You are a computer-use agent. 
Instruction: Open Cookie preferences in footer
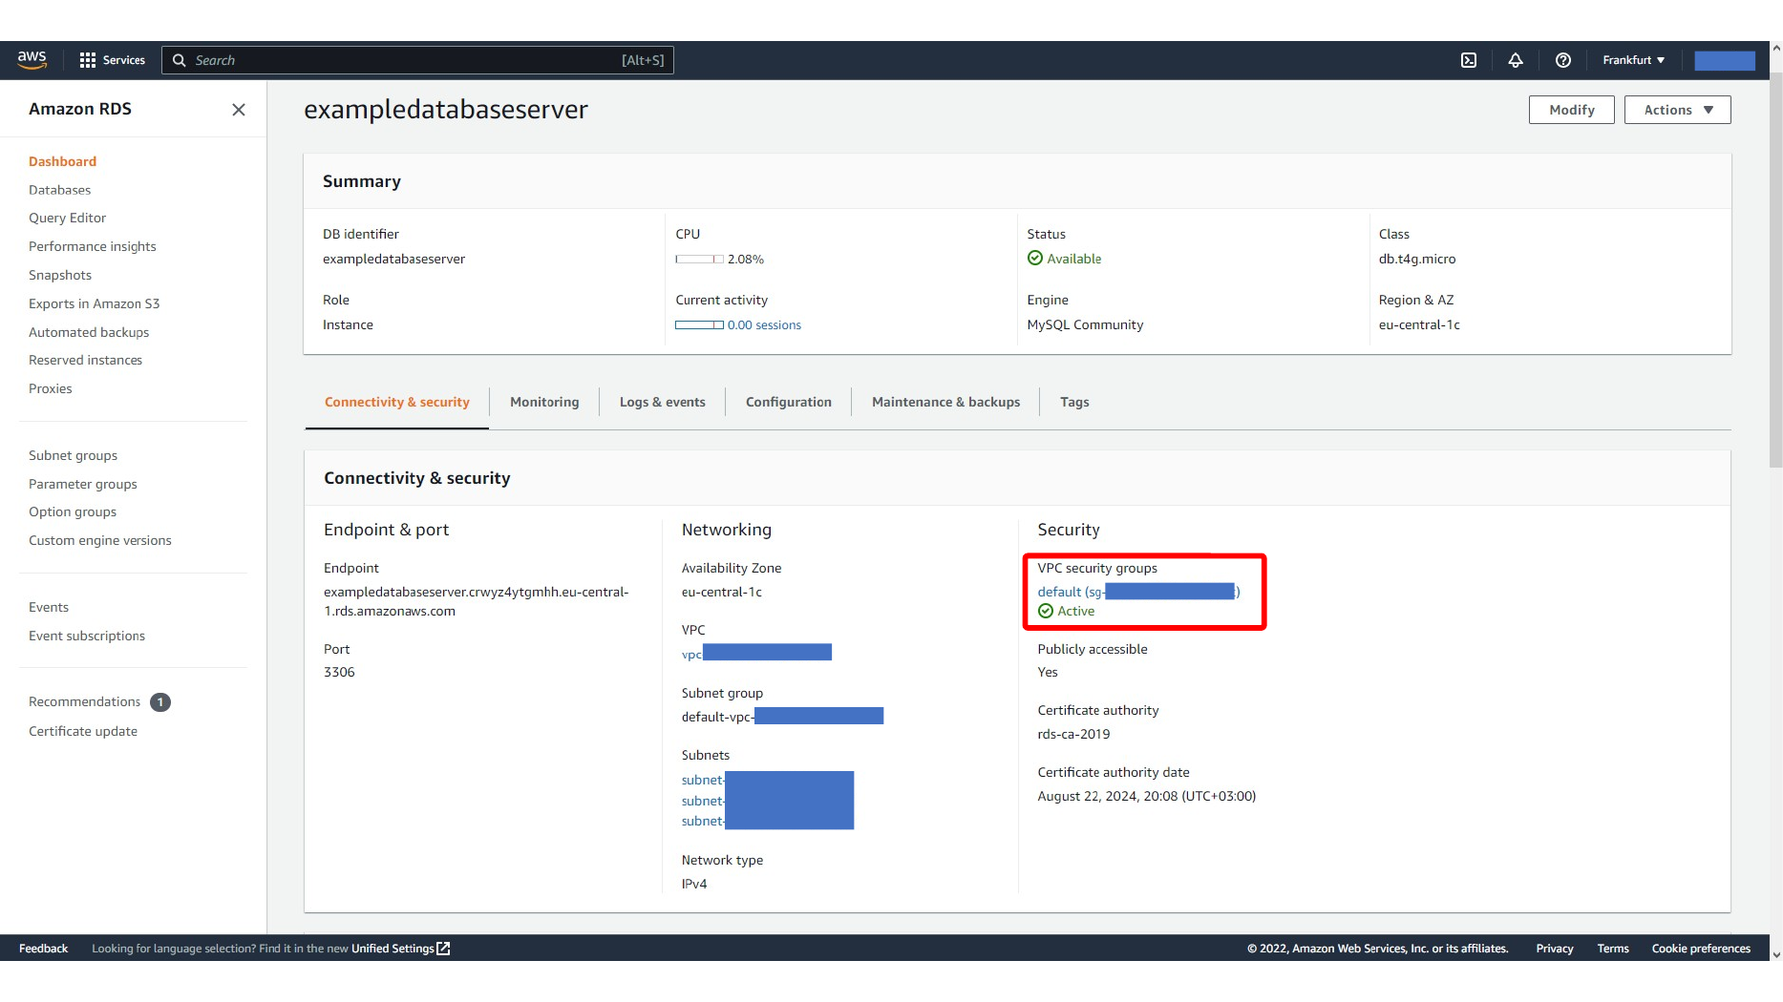(x=1701, y=949)
